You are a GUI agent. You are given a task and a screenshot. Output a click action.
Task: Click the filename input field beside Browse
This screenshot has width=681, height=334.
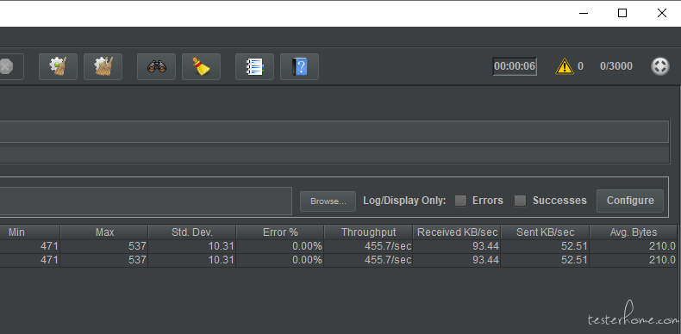pos(146,201)
